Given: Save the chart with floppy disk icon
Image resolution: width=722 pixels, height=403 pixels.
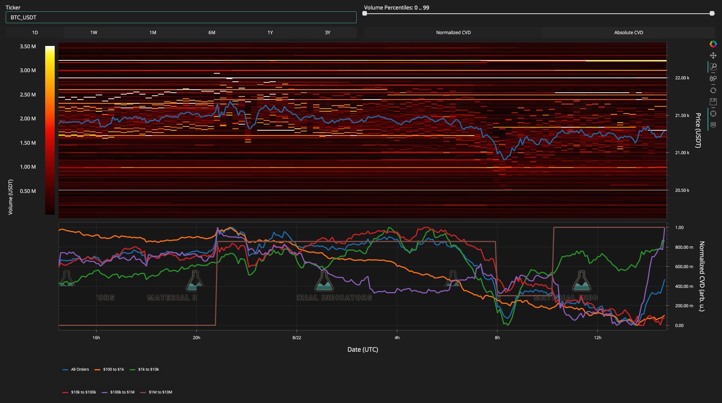Looking at the screenshot, I should pos(713,102).
